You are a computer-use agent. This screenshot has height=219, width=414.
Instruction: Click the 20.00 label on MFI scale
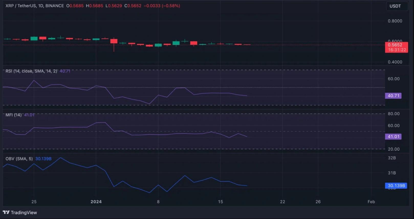point(394,149)
